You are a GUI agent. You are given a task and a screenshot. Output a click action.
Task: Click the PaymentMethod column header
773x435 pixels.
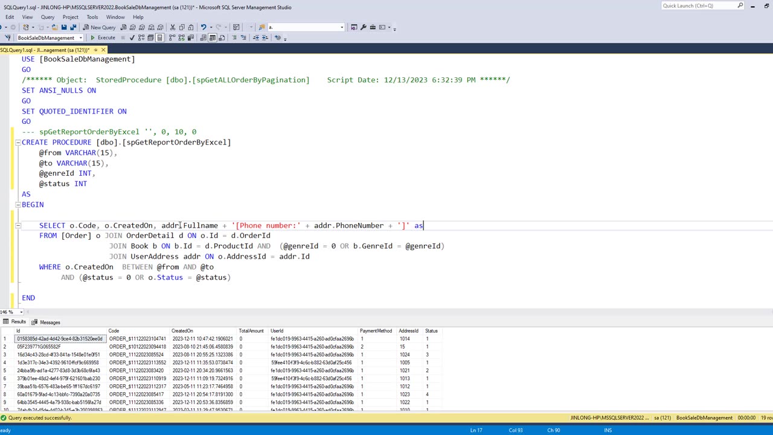coord(376,331)
